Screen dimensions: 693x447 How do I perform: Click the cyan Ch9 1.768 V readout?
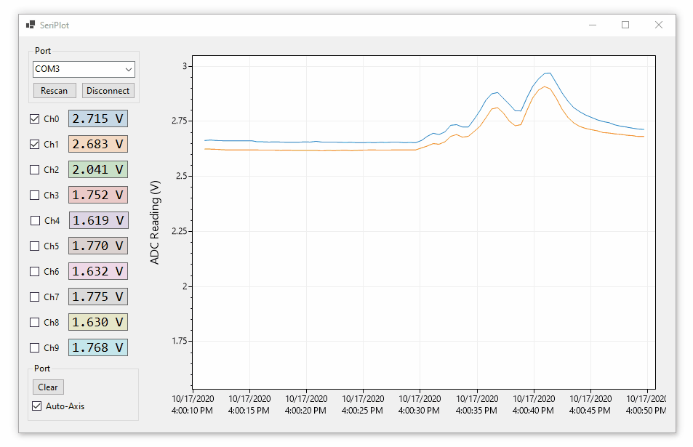click(x=98, y=347)
